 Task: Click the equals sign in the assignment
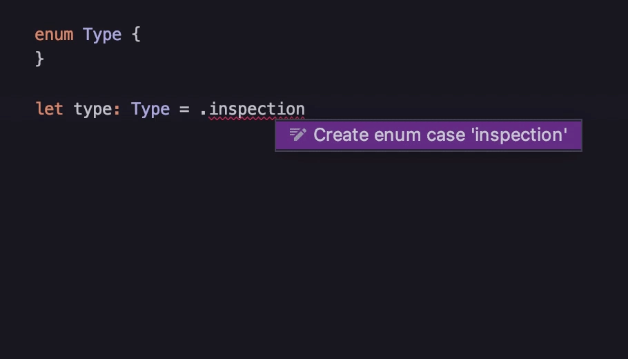[184, 109]
